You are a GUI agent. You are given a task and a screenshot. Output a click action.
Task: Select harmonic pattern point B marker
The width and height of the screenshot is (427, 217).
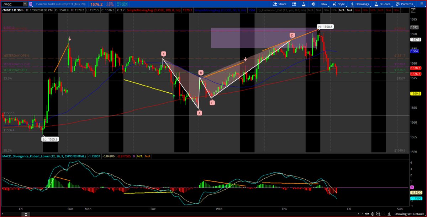coord(201,73)
